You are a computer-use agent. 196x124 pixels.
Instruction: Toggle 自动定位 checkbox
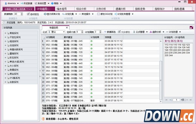click(x=28, y=14)
